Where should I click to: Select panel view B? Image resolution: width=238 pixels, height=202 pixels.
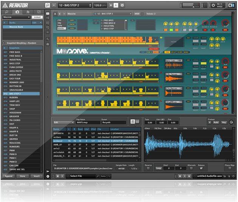click(x=60, y=14)
